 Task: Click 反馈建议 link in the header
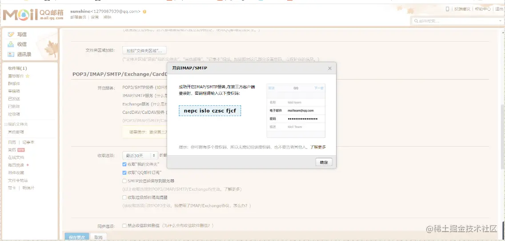click(x=462, y=9)
